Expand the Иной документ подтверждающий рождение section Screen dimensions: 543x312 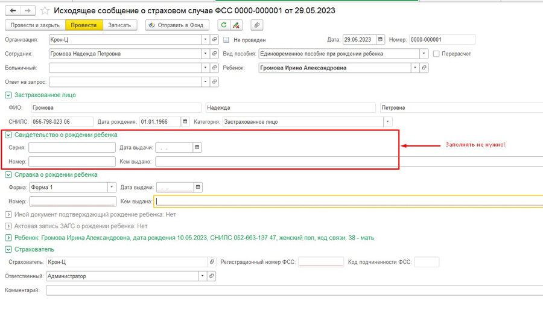point(8,215)
